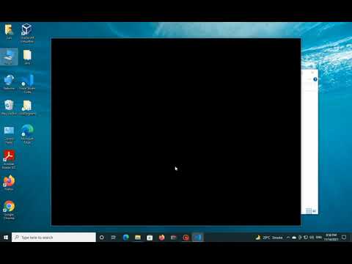This screenshot has width=352, height=264.
Task: Open the Recycle Bin desktop icon
Action: coord(9,107)
